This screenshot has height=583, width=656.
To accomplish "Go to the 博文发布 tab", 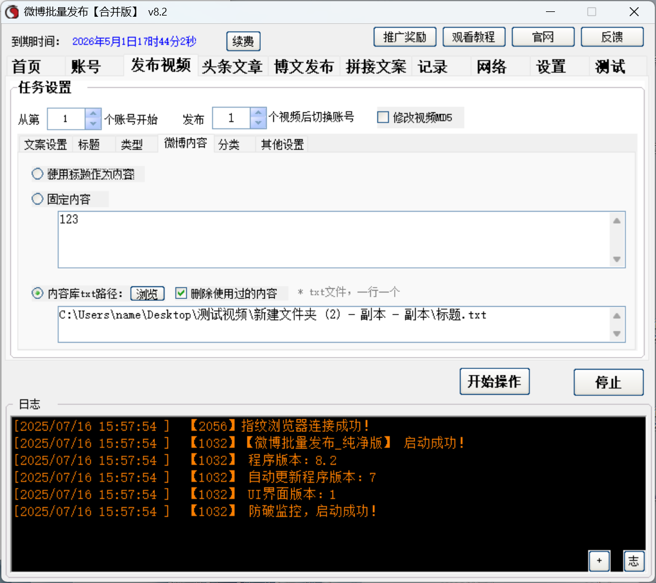I will 304,66.
